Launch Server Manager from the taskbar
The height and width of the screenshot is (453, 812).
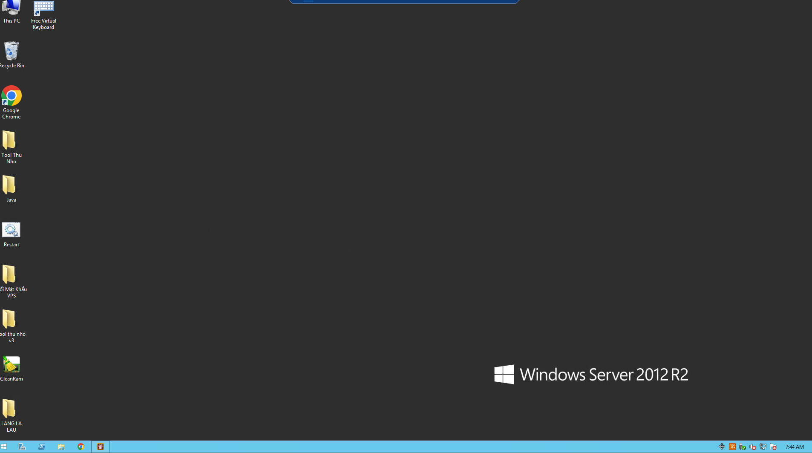click(x=22, y=447)
